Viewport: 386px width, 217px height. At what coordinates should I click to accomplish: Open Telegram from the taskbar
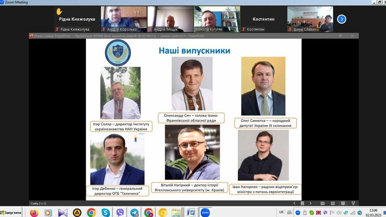click(x=134, y=212)
